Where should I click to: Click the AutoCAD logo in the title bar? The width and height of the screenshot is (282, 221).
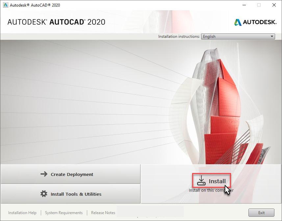pos(5,5)
